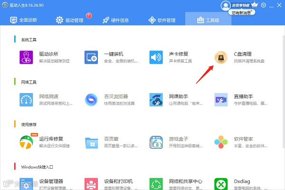
Task: Launch the Dxdiag green X icon
Action: point(221,184)
